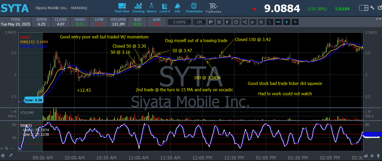The height and width of the screenshot is (161, 382).
Task: Open the color palette settings icon
Action: (211, 22)
